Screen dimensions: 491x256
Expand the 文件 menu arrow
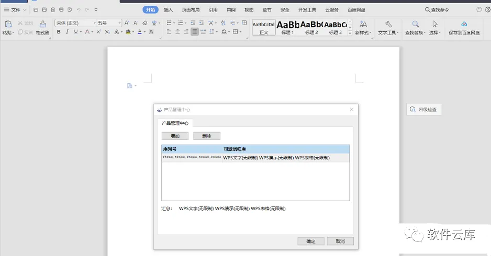[25, 10]
